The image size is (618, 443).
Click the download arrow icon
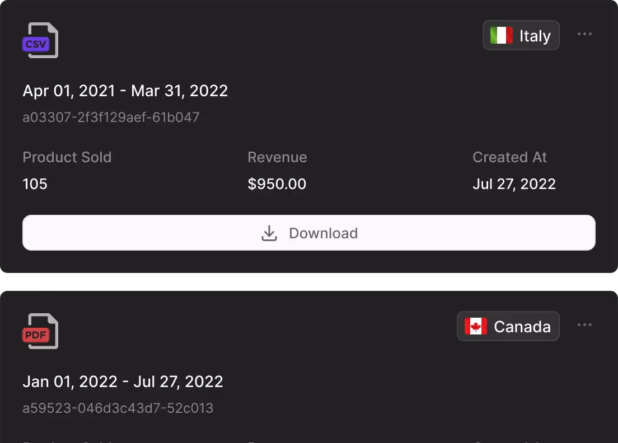tap(269, 233)
